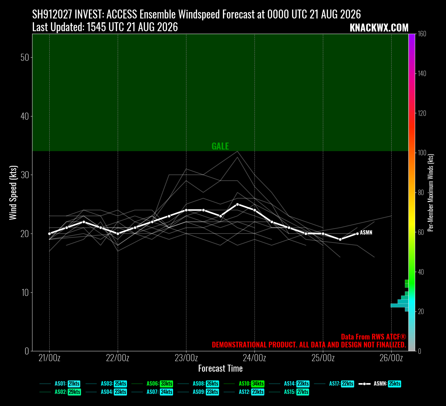This screenshot has height=406, width=446.
Task: Select the 140 tick on the colorbar
Action: pos(422,73)
